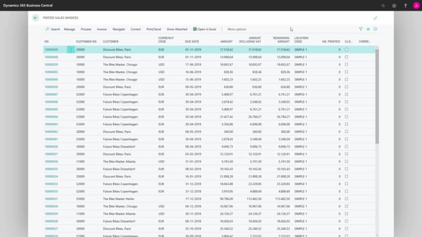Click amount 21.427,42 in Amount column
422x237 pixels.
point(226,117)
